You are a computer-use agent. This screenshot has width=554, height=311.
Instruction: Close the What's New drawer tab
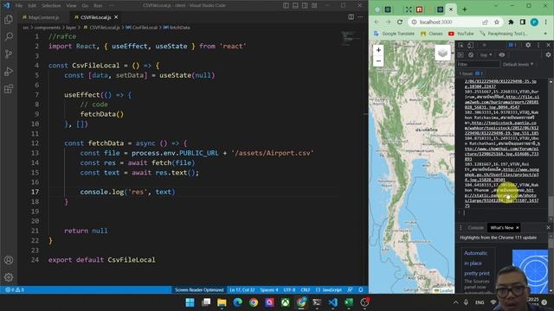click(x=518, y=228)
